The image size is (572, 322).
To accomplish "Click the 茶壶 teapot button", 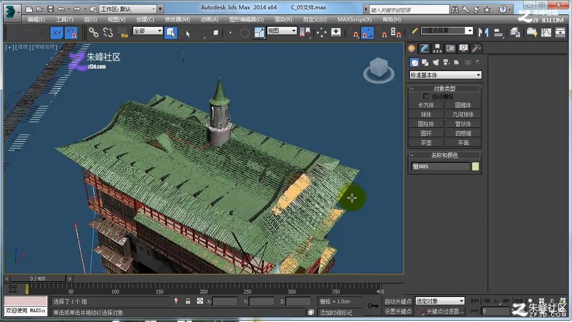I will point(426,143).
